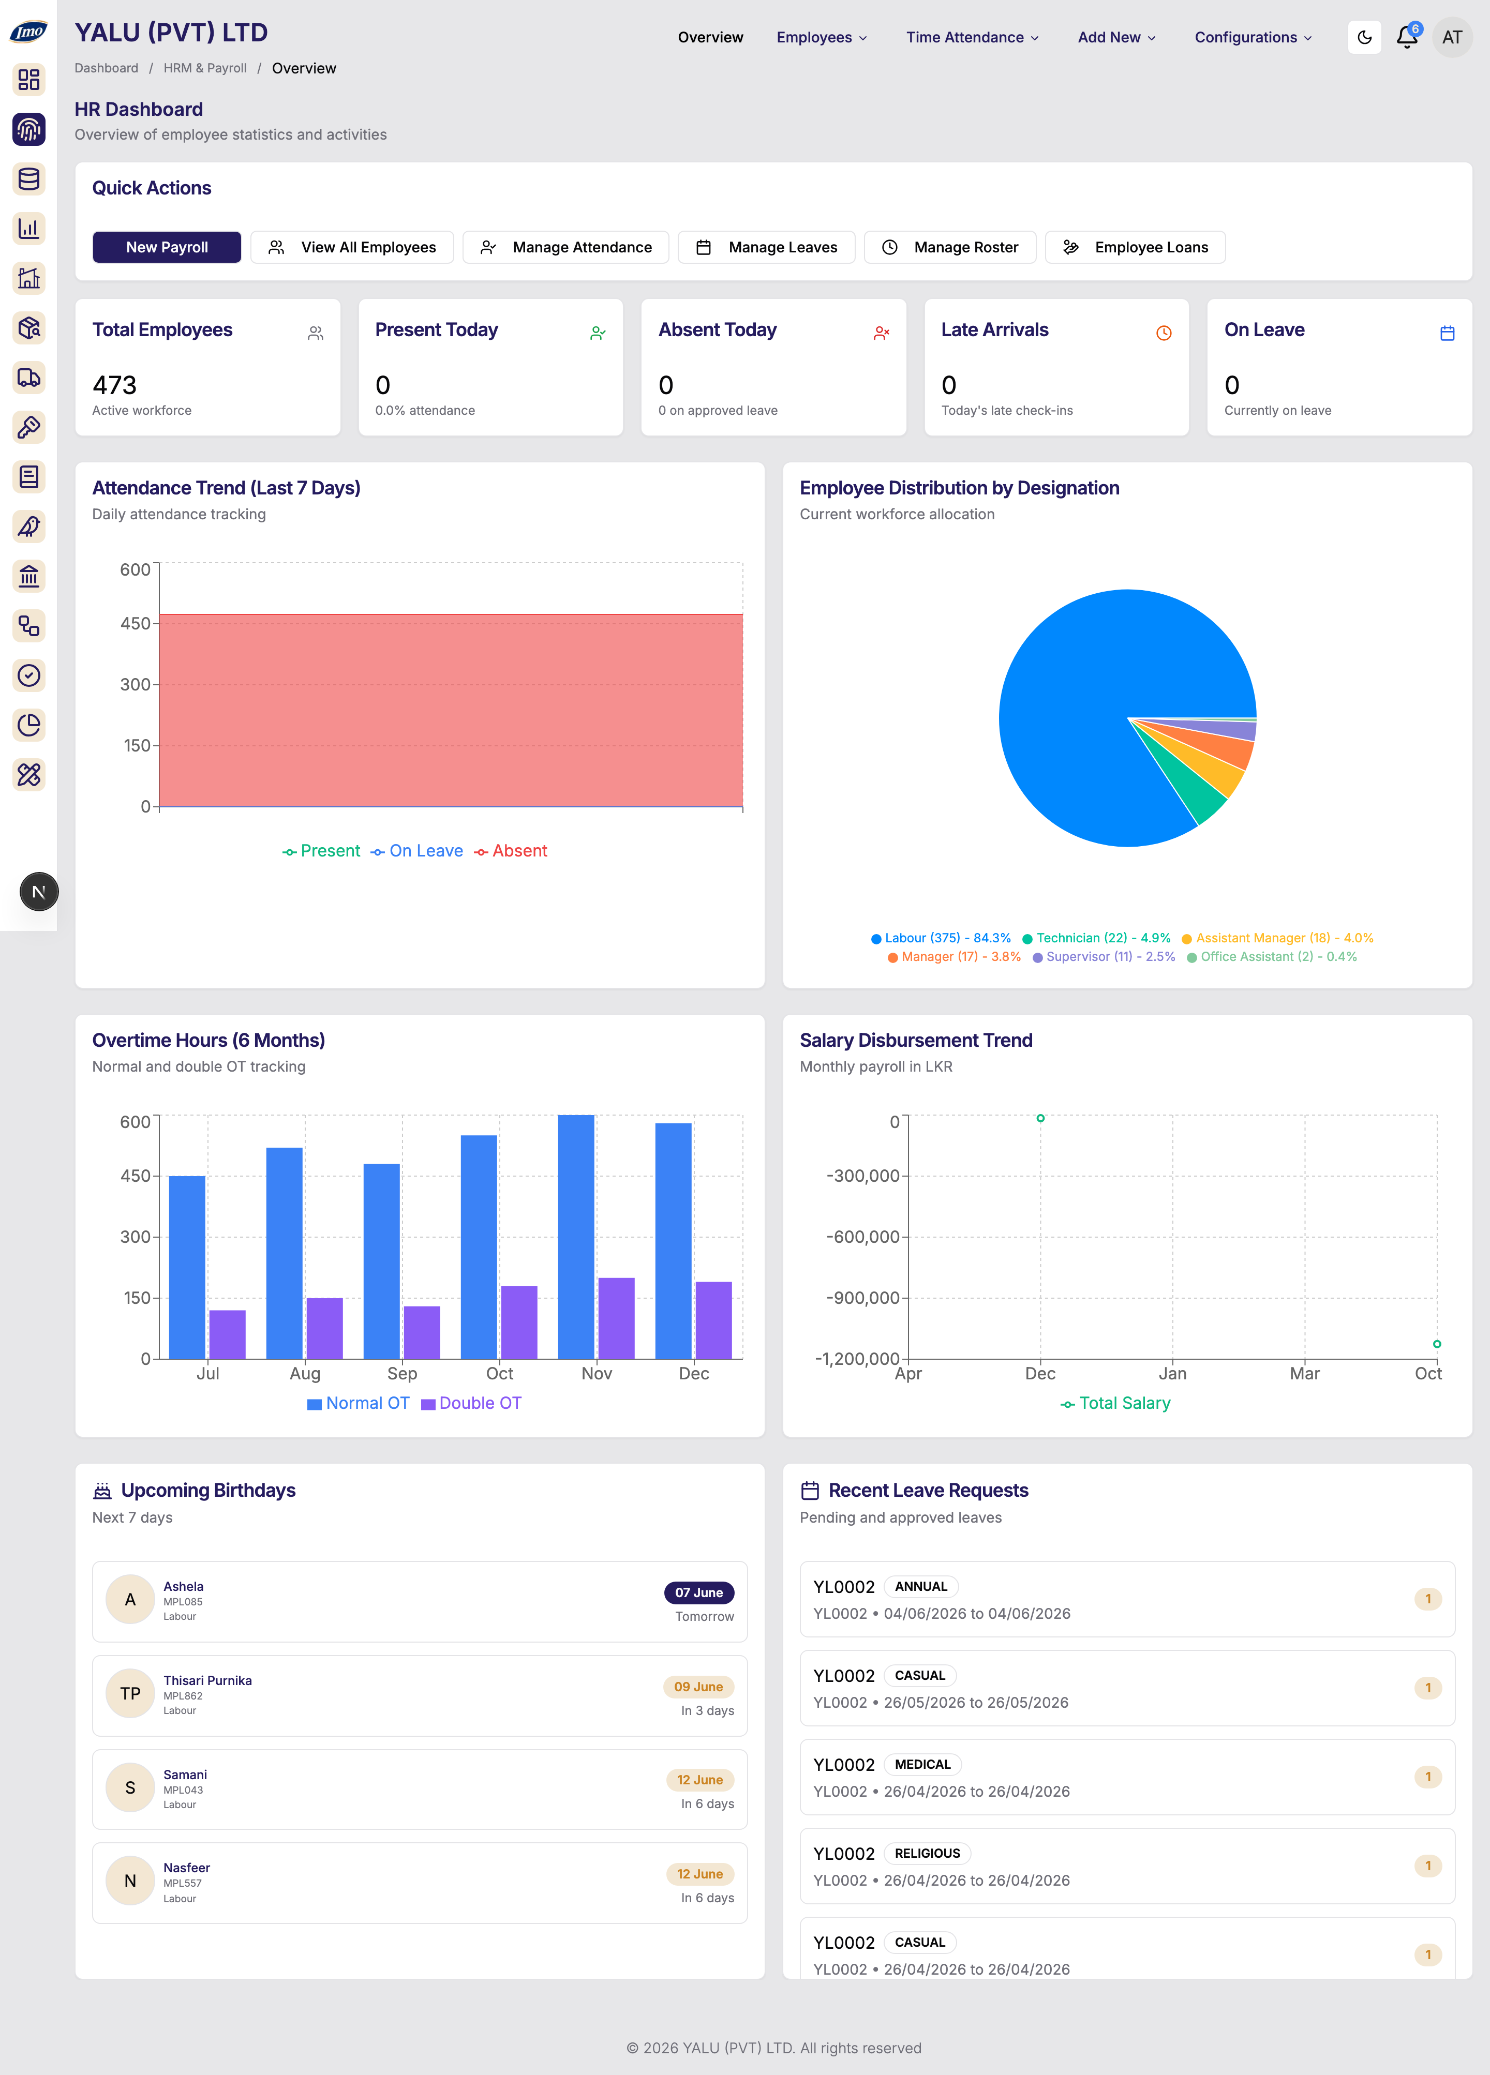1490x2075 pixels.
Task: Click the Absent Today user-x icon
Action: pos(882,333)
